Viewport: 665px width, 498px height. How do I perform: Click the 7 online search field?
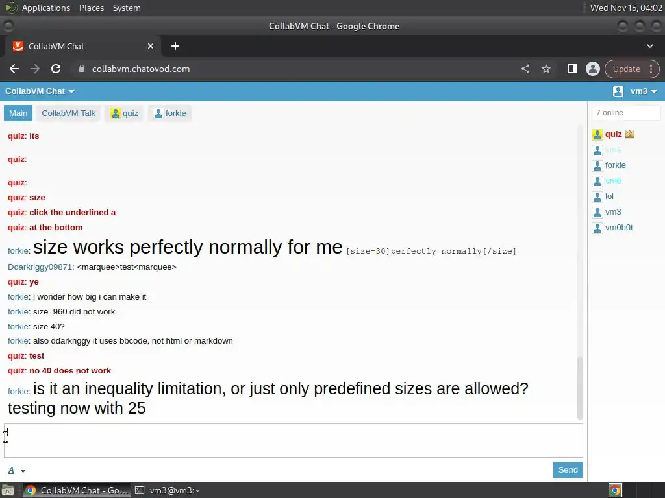coord(625,113)
